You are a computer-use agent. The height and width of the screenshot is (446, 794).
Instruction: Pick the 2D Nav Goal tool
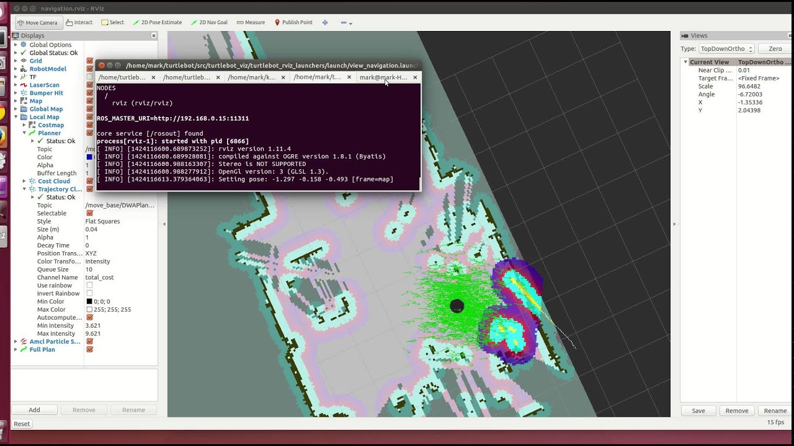click(209, 22)
